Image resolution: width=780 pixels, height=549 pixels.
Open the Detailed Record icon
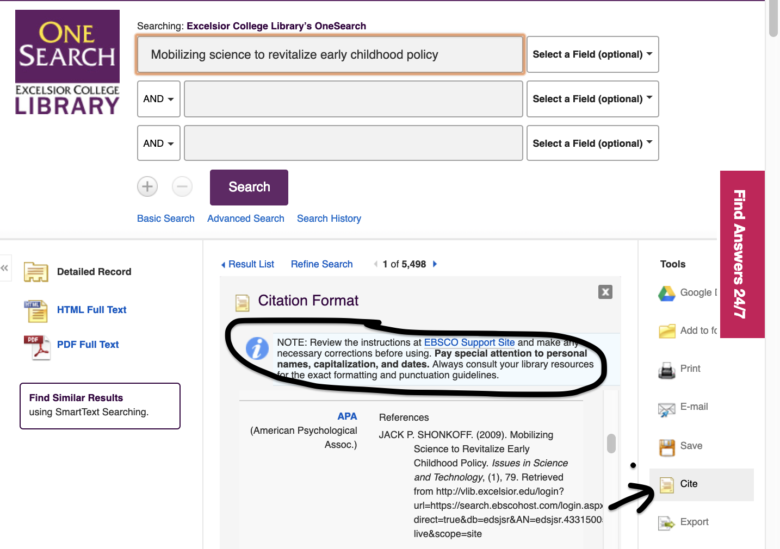(36, 272)
